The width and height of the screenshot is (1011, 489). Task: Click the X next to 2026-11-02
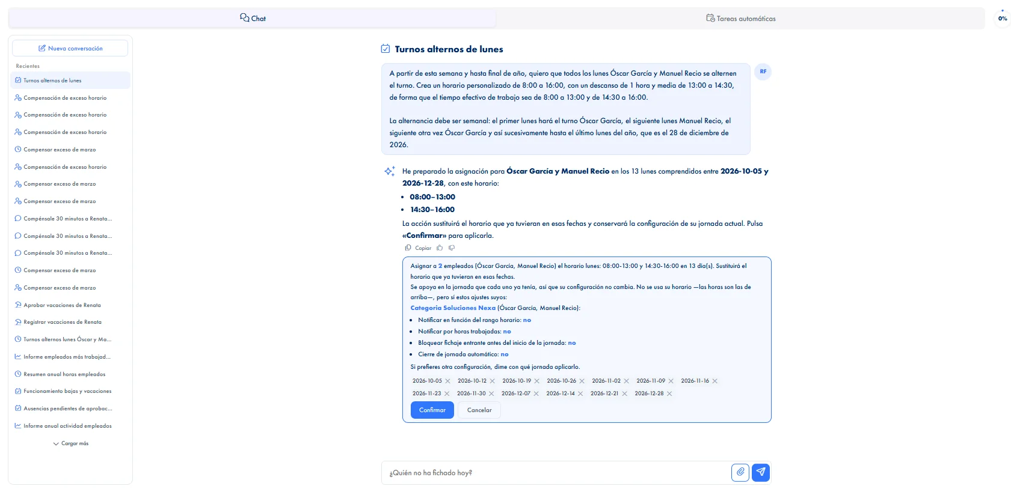tap(626, 381)
